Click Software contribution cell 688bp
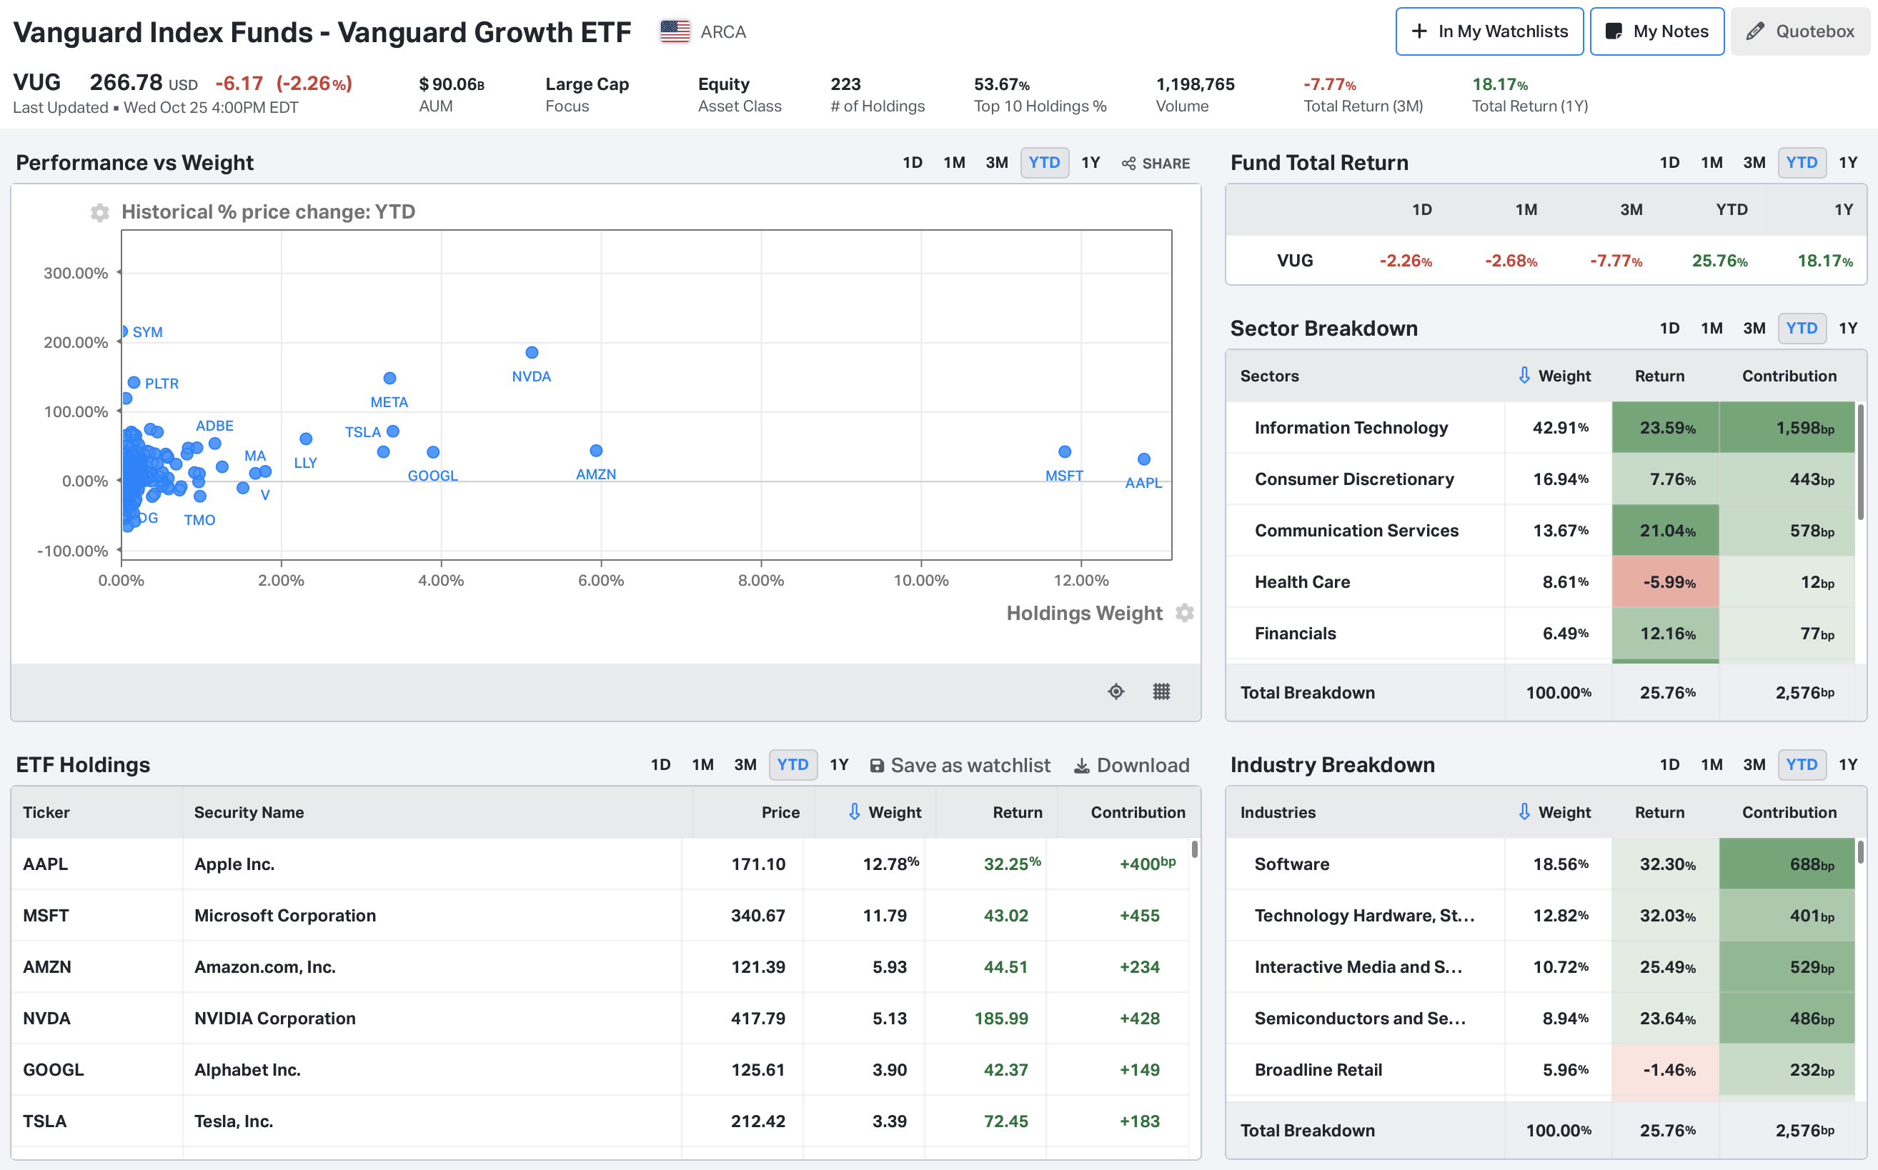Screen dimensions: 1878x1170 (x=1787, y=864)
